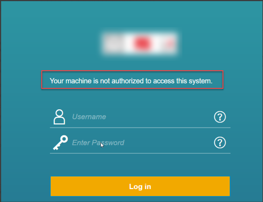Click the round ring of the key icon
This screenshot has width=263, height=202.
pyautogui.click(x=64, y=139)
